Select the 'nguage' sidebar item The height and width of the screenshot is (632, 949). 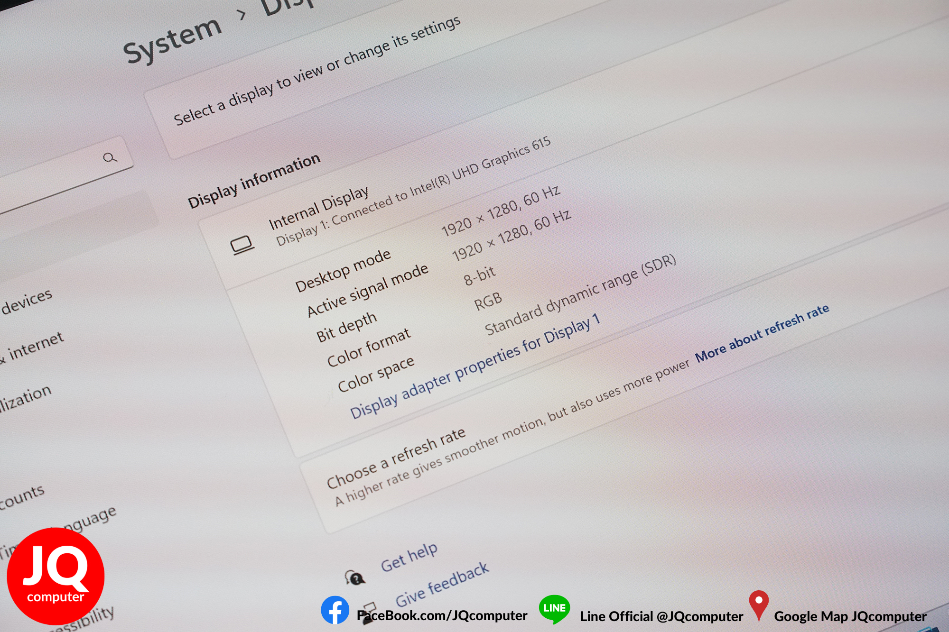tap(90, 519)
